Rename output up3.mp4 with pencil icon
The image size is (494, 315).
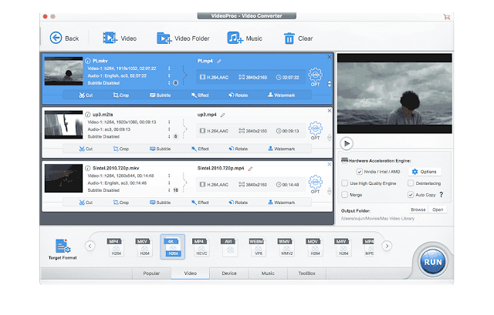223,115
